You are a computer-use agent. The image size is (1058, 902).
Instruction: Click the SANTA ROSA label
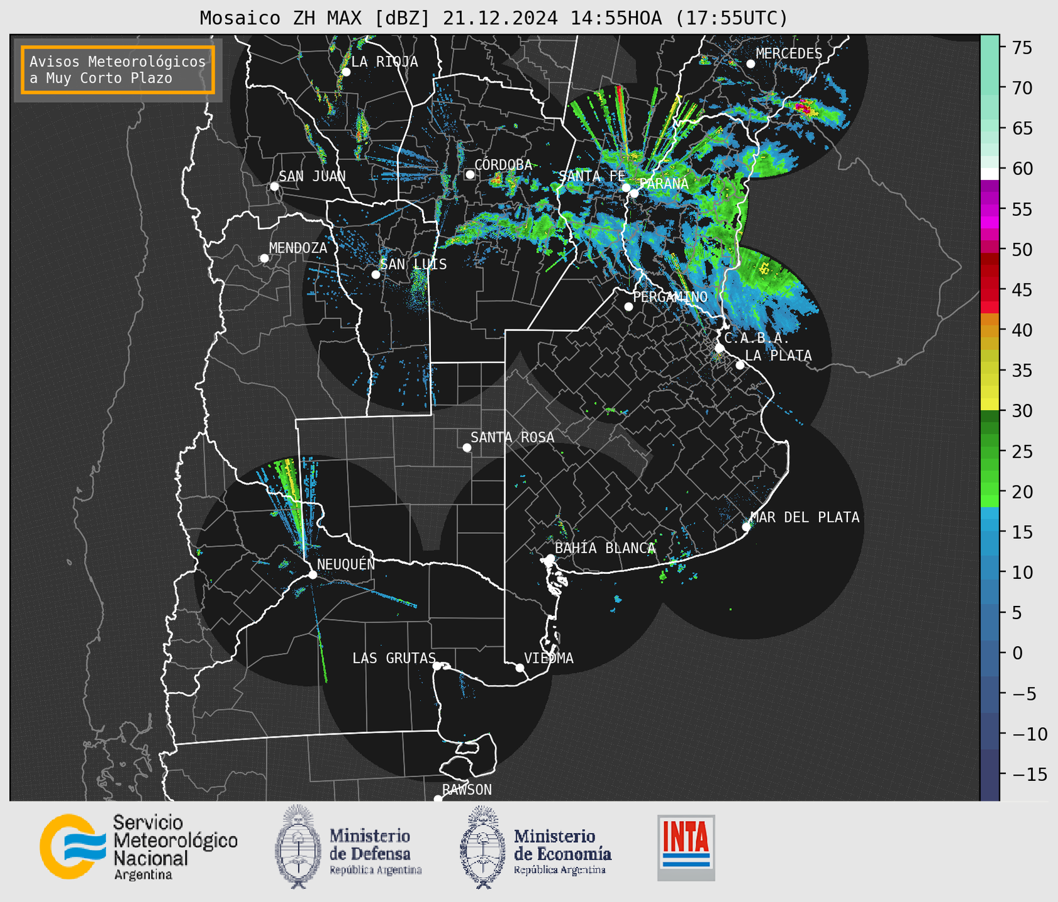(x=512, y=437)
